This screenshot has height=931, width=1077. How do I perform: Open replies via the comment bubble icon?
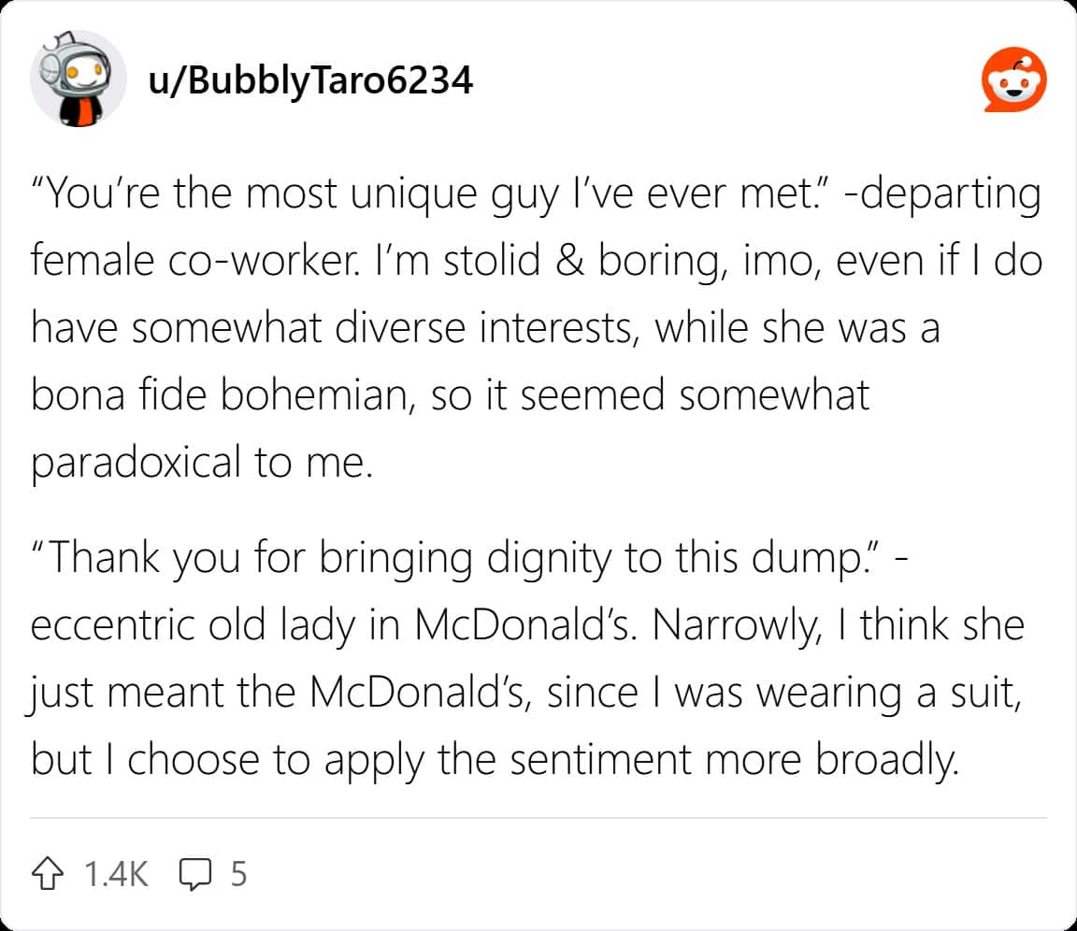195,874
